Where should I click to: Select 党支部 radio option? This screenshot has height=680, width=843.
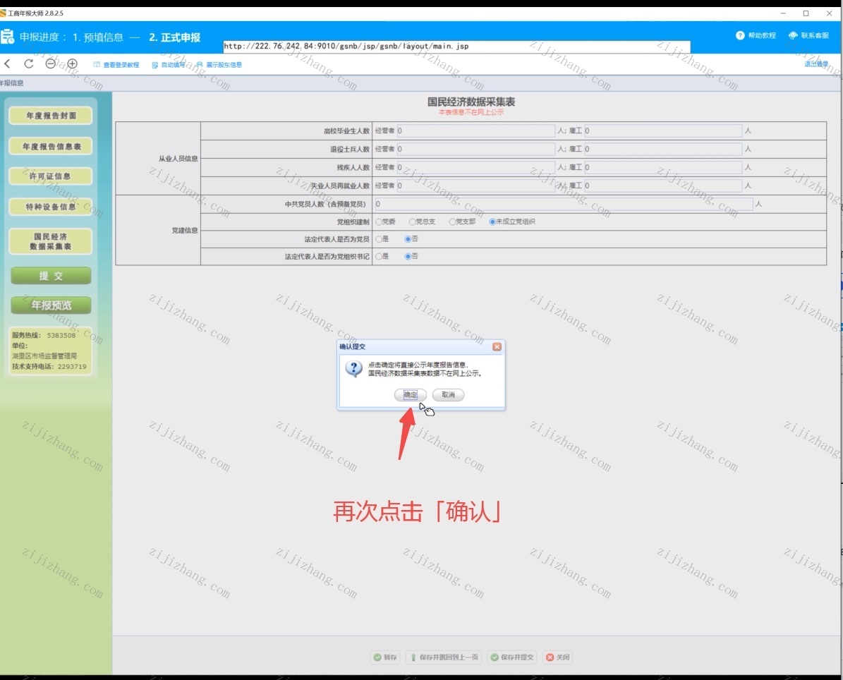click(x=453, y=222)
